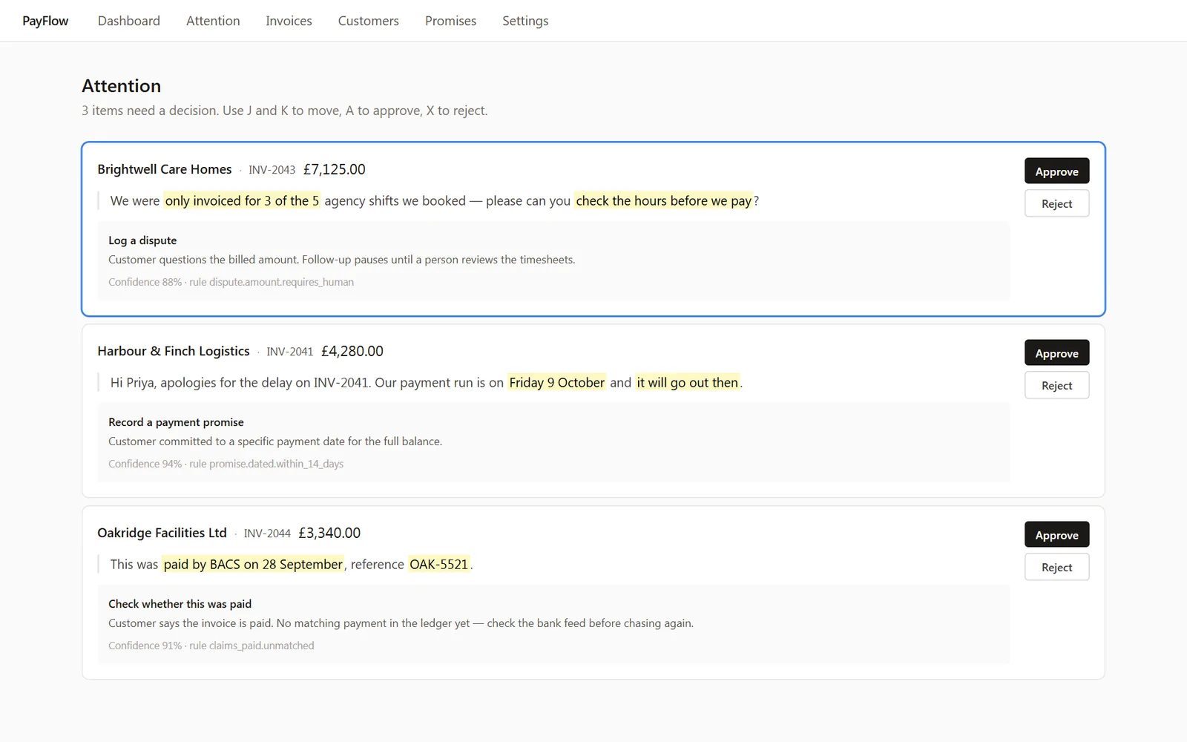Image resolution: width=1187 pixels, height=742 pixels.
Task: Open the Customers section
Action: (x=368, y=21)
